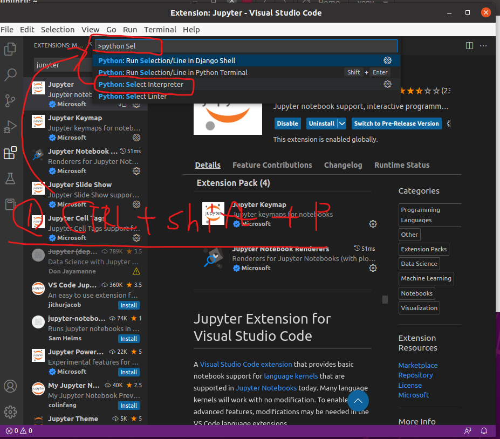This screenshot has width=500, height=439.
Task: Select Python: Select Linter command
Action: (x=246, y=97)
